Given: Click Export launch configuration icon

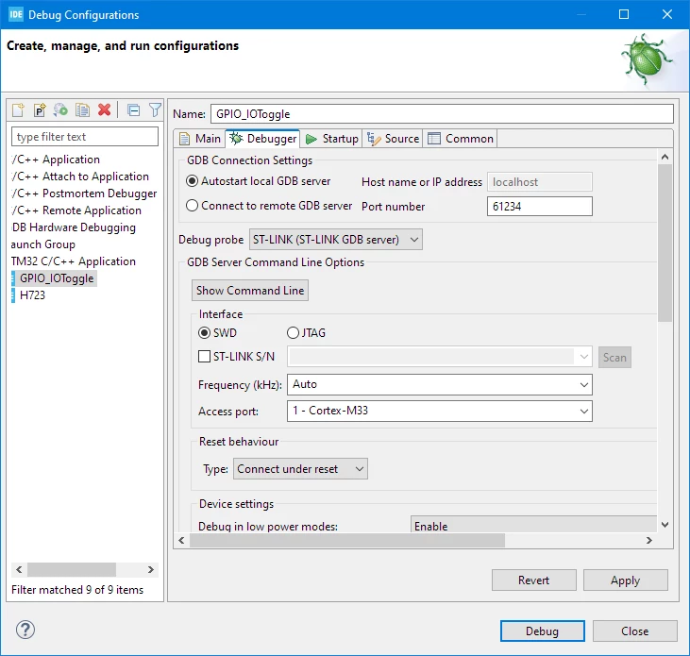Looking at the screenshot, I should [x=60, y=110].
